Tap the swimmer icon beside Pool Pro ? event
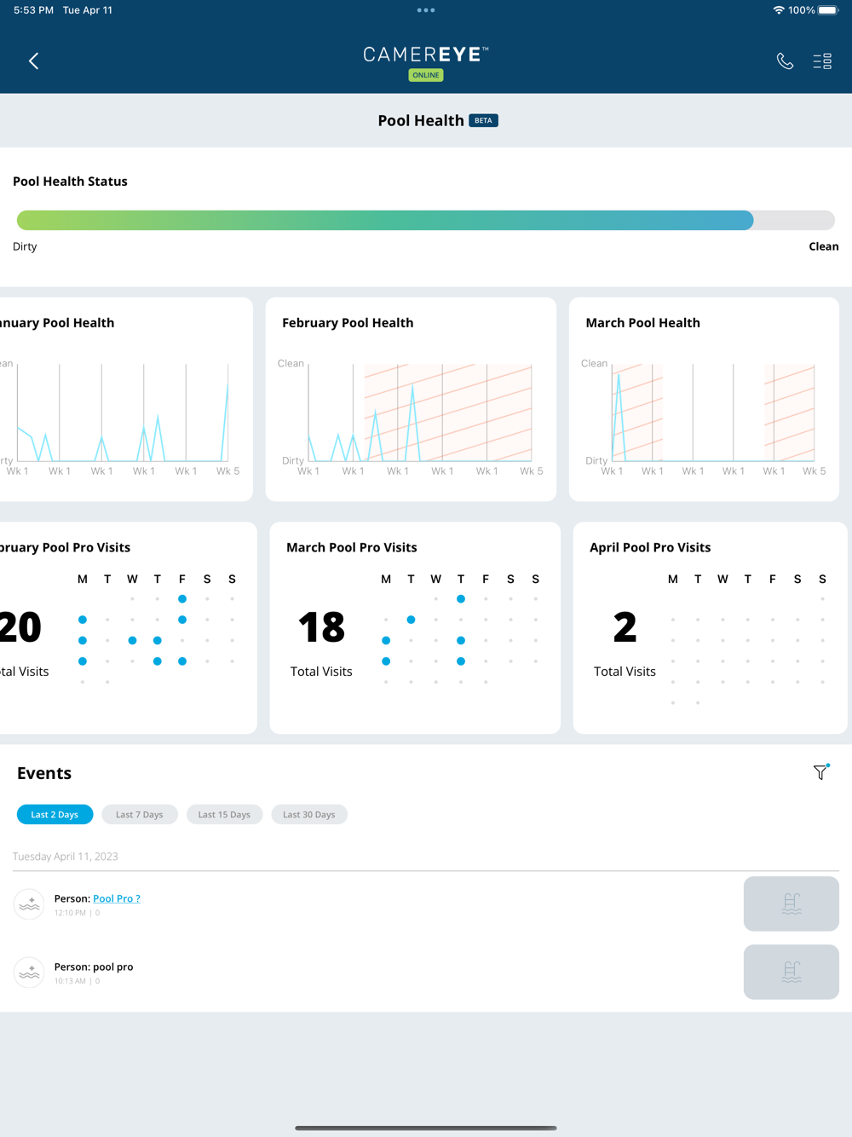Image resolution: width=852 pixels, height=1137 pixels. point(30,903)
